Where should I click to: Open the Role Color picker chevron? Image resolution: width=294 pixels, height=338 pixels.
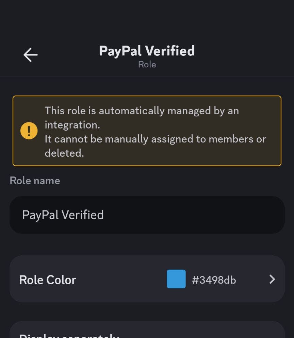[x=272, y=280]
